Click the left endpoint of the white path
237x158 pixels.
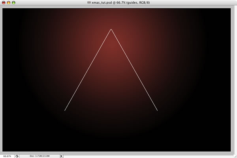(65, 110)
